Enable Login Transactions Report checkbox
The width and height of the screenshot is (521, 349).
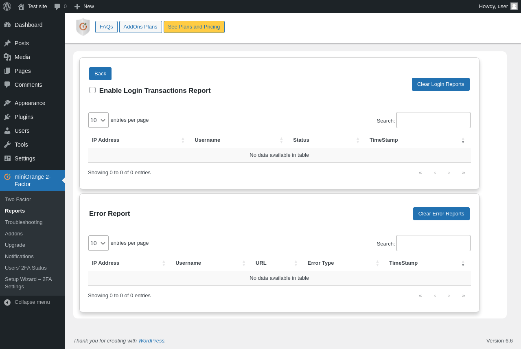click(92, 90)
